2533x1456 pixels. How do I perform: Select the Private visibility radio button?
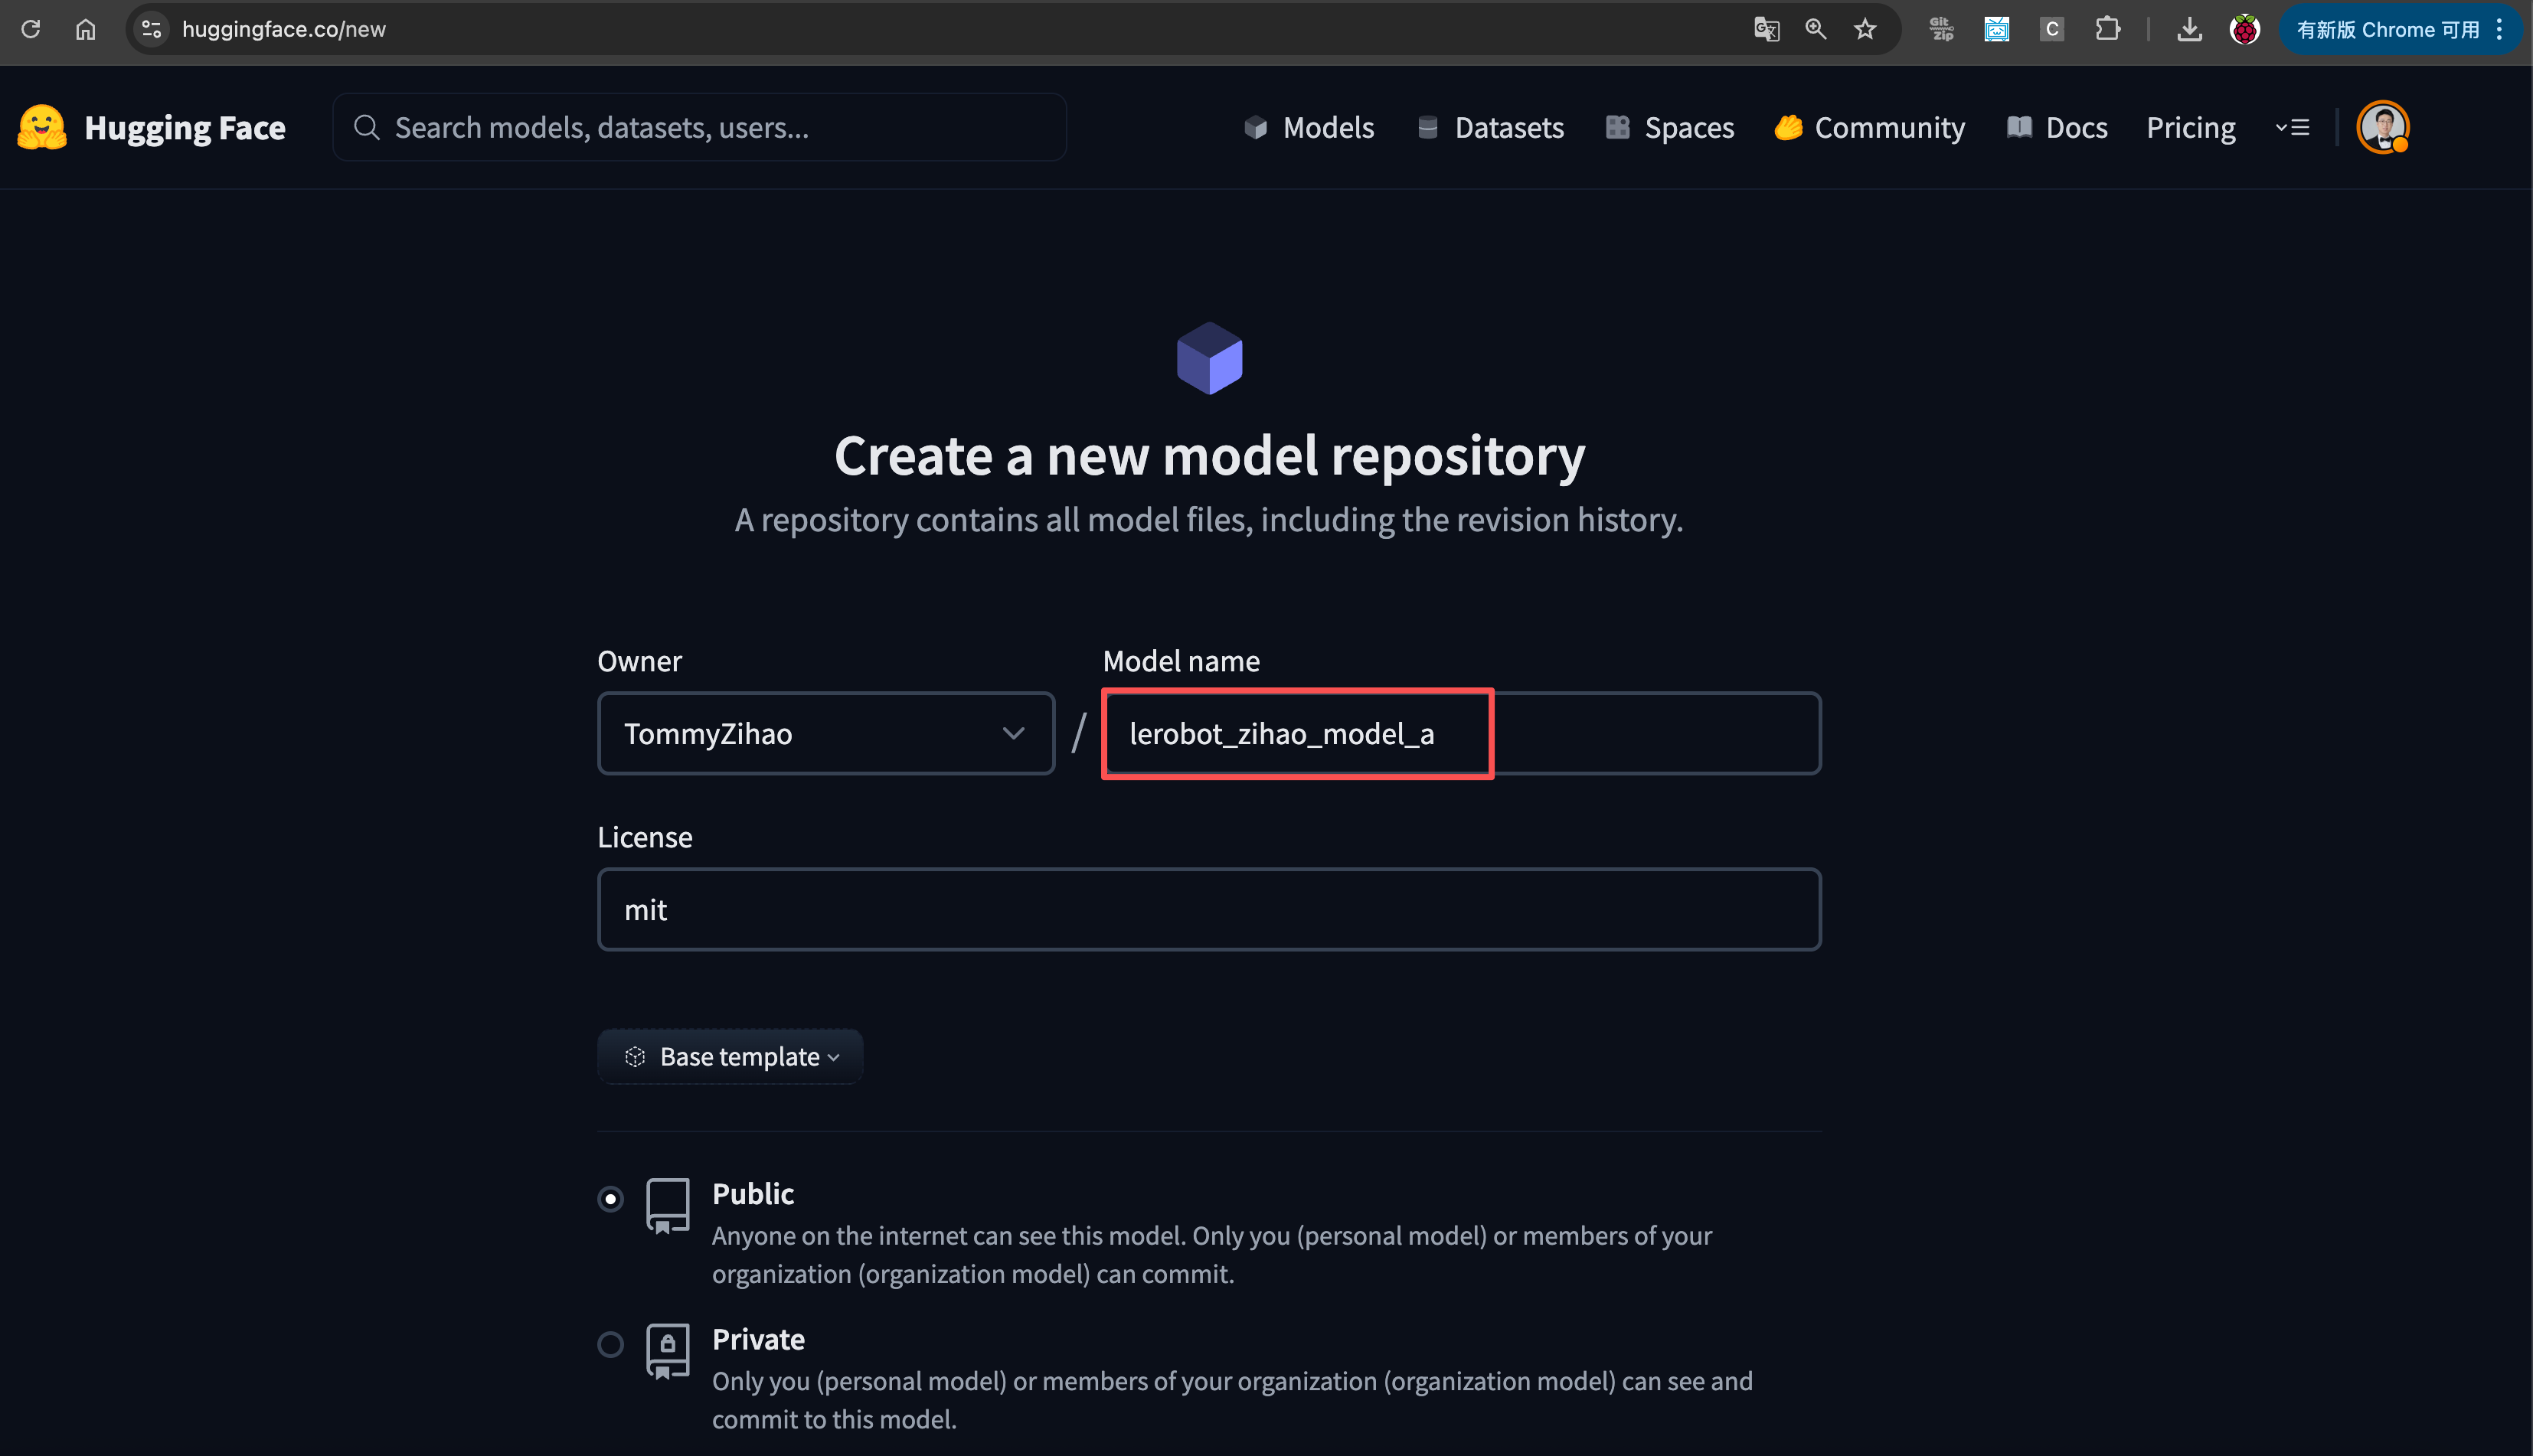coord(610,1344)
